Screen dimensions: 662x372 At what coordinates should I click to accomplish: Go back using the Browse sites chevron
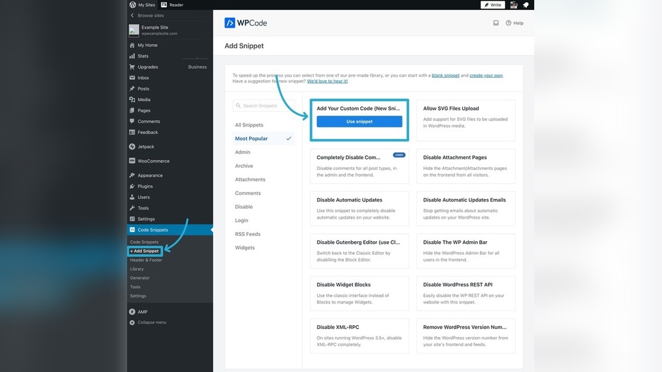pos(132,15)
